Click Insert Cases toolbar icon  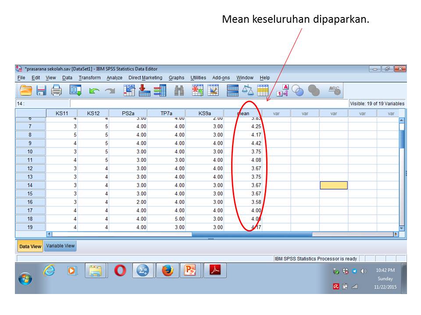point(198,90)
